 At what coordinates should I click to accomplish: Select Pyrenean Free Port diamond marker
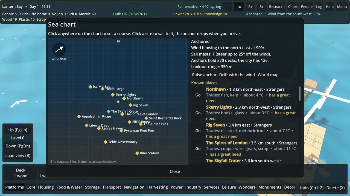point(121,131)
